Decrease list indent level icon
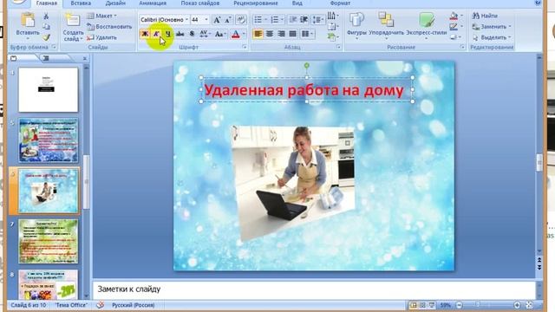The height and width of the screenshot is (312, 555). pyautogui.click(x=292, y=19)
